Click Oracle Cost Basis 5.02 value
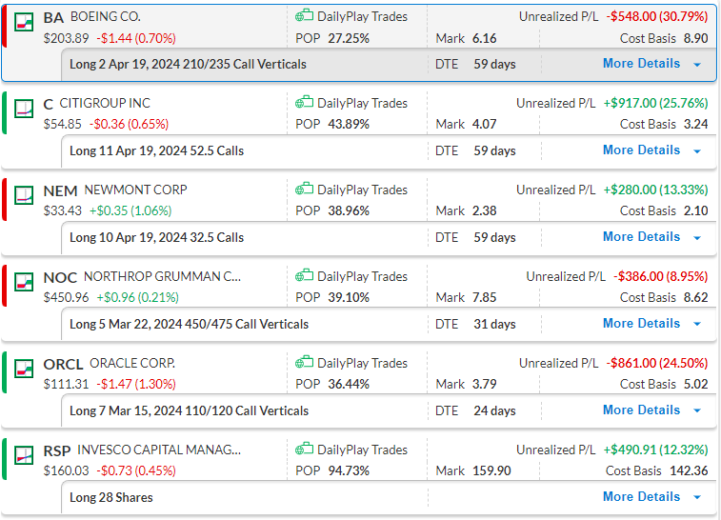Viewport: 721px width, 520px height. [x=695, y=384]
